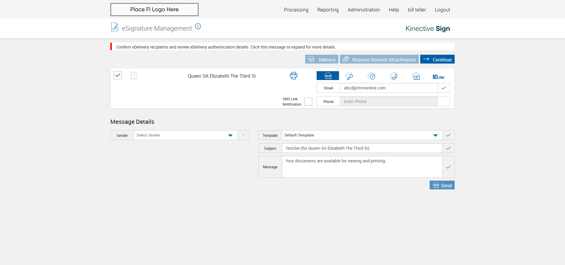
Task: Click the Message field label
Action: 270,167
